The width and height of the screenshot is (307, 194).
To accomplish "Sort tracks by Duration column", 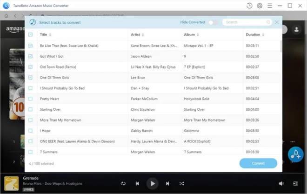I will 253,34.
